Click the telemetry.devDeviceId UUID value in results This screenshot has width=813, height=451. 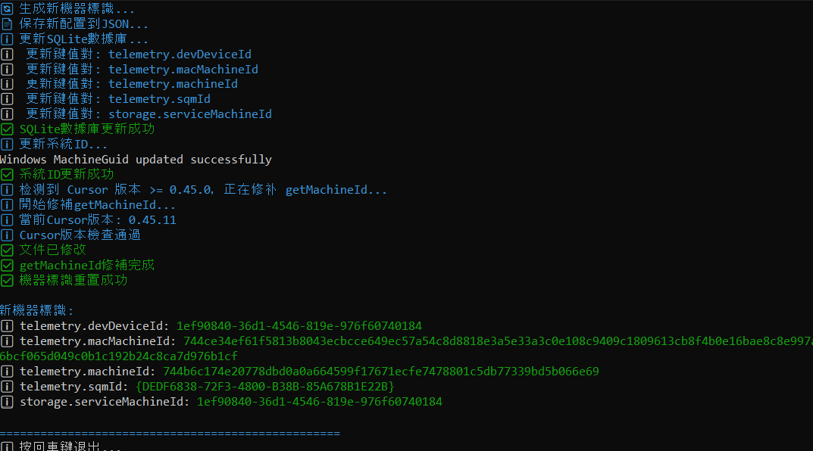[299, 326]
